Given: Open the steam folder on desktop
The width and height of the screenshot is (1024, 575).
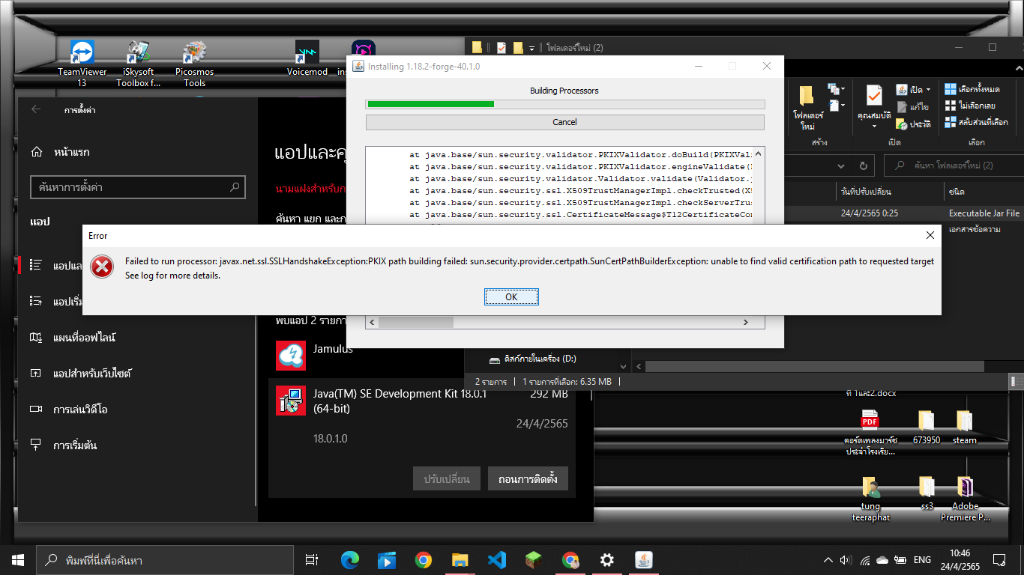Looking at the screenshot, I should pyautogui.click(x=965, y=427).
